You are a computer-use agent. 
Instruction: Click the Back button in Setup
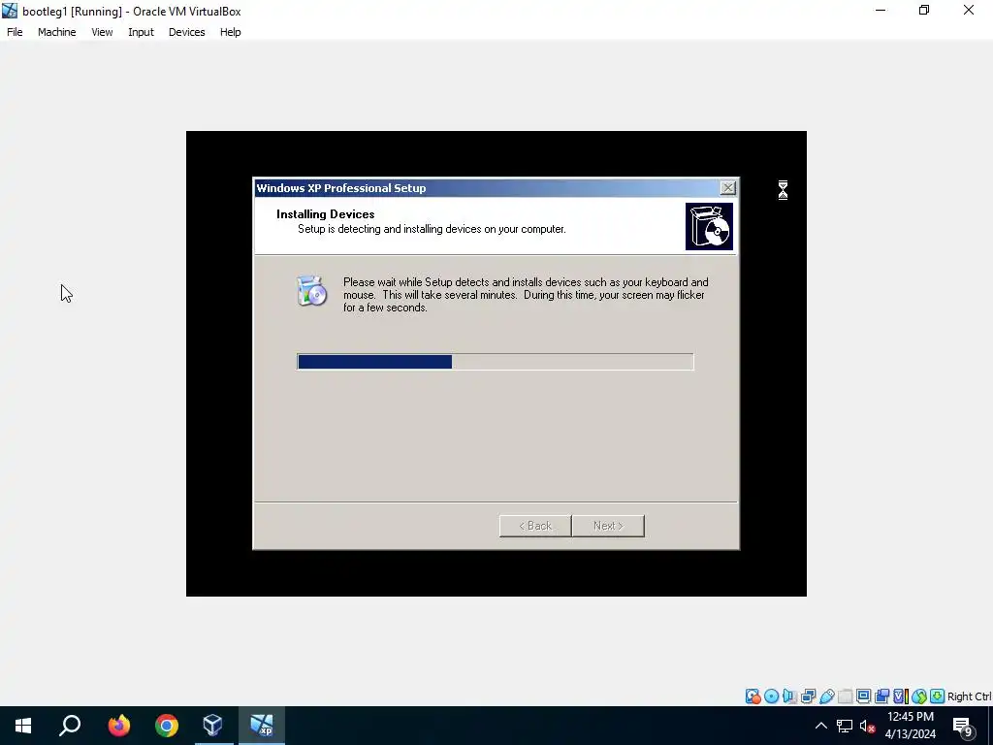click(535, 526)
